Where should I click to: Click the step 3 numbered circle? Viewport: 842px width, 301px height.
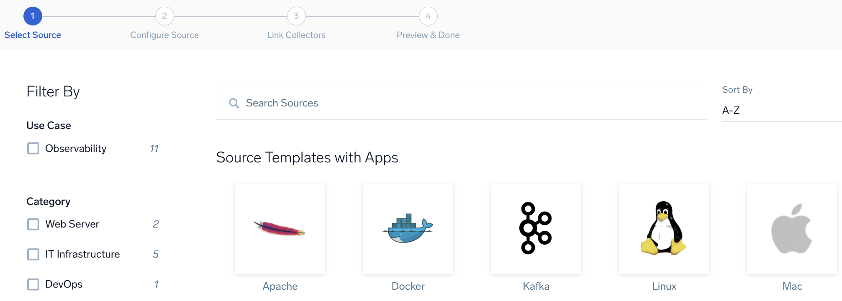point(296,16)
